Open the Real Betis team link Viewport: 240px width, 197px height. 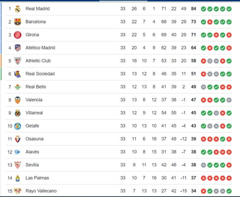pos(36,87)
